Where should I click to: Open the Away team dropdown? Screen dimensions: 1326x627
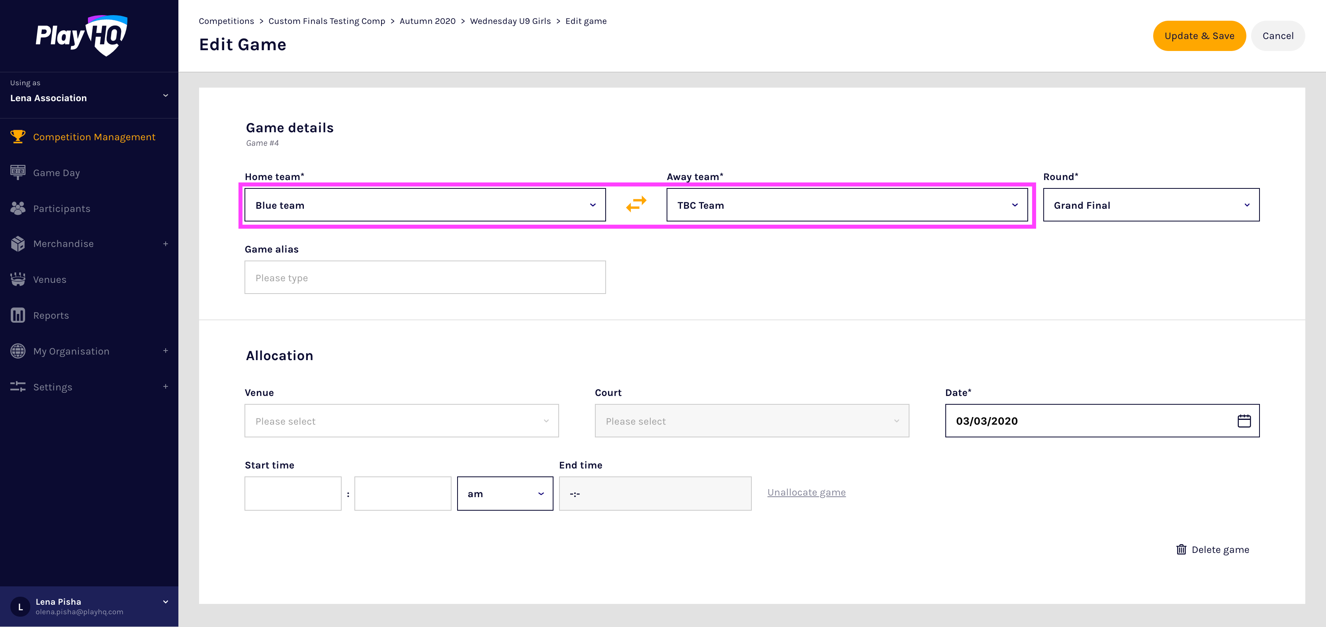[847, 205]
